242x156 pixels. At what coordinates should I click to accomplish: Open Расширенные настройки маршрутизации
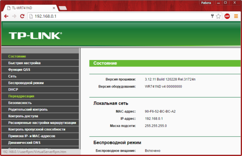coord(40,123)
